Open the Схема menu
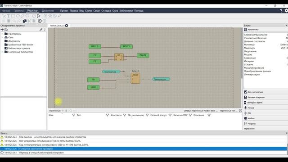The image size is (288, 162). click(88, 11)
